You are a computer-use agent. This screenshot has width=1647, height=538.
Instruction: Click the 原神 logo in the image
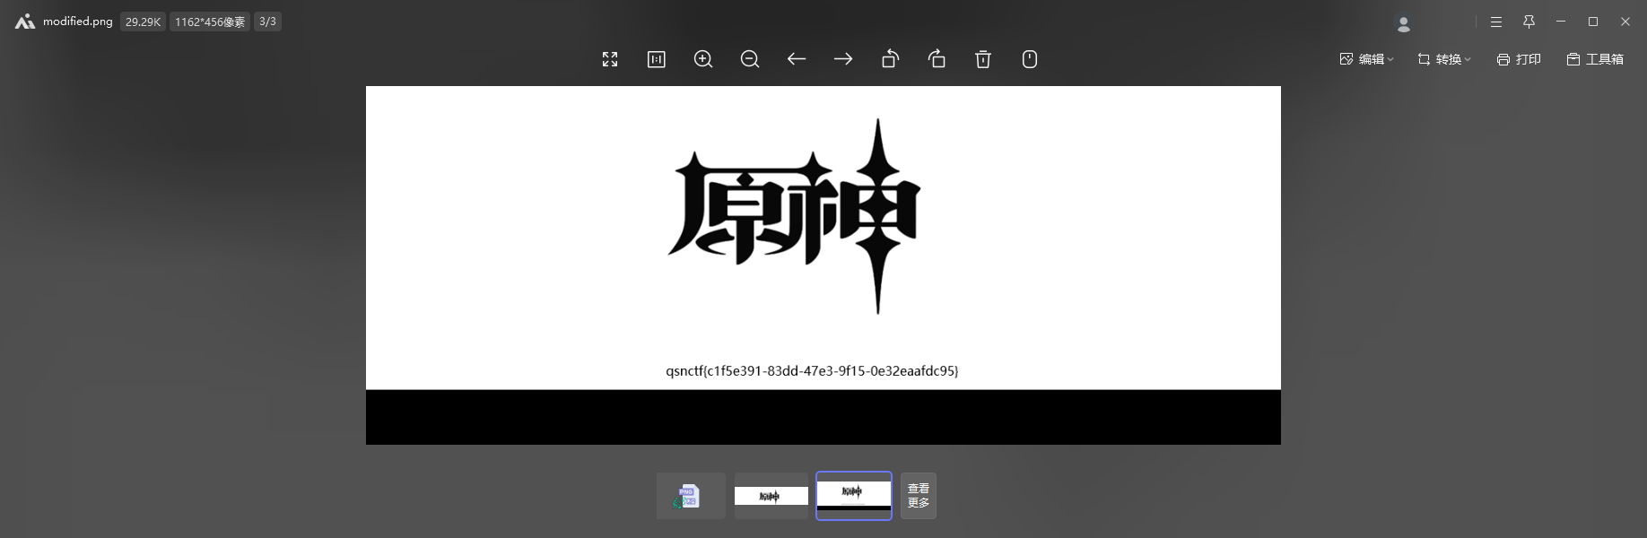pyautogui.click(x=795, y=216)
